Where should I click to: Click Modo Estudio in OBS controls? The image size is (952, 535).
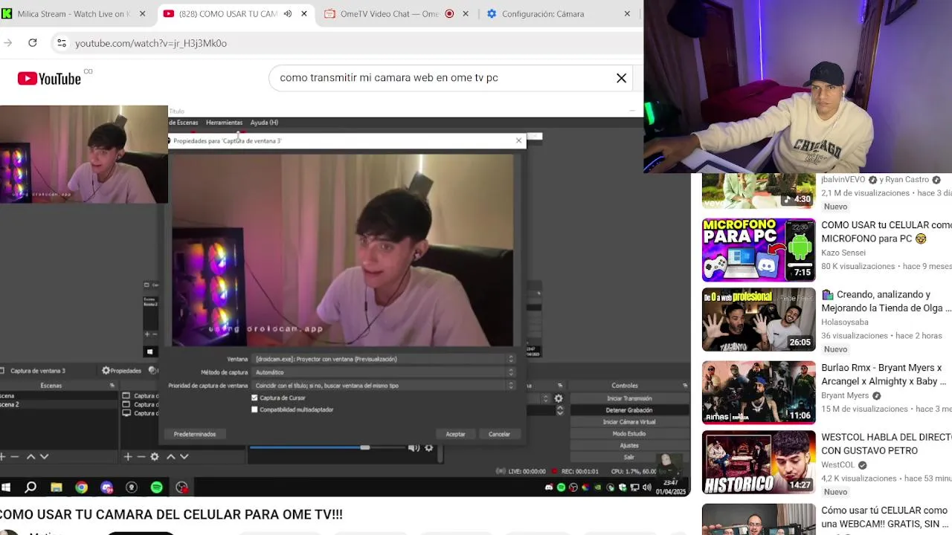[x=629, y=434]
